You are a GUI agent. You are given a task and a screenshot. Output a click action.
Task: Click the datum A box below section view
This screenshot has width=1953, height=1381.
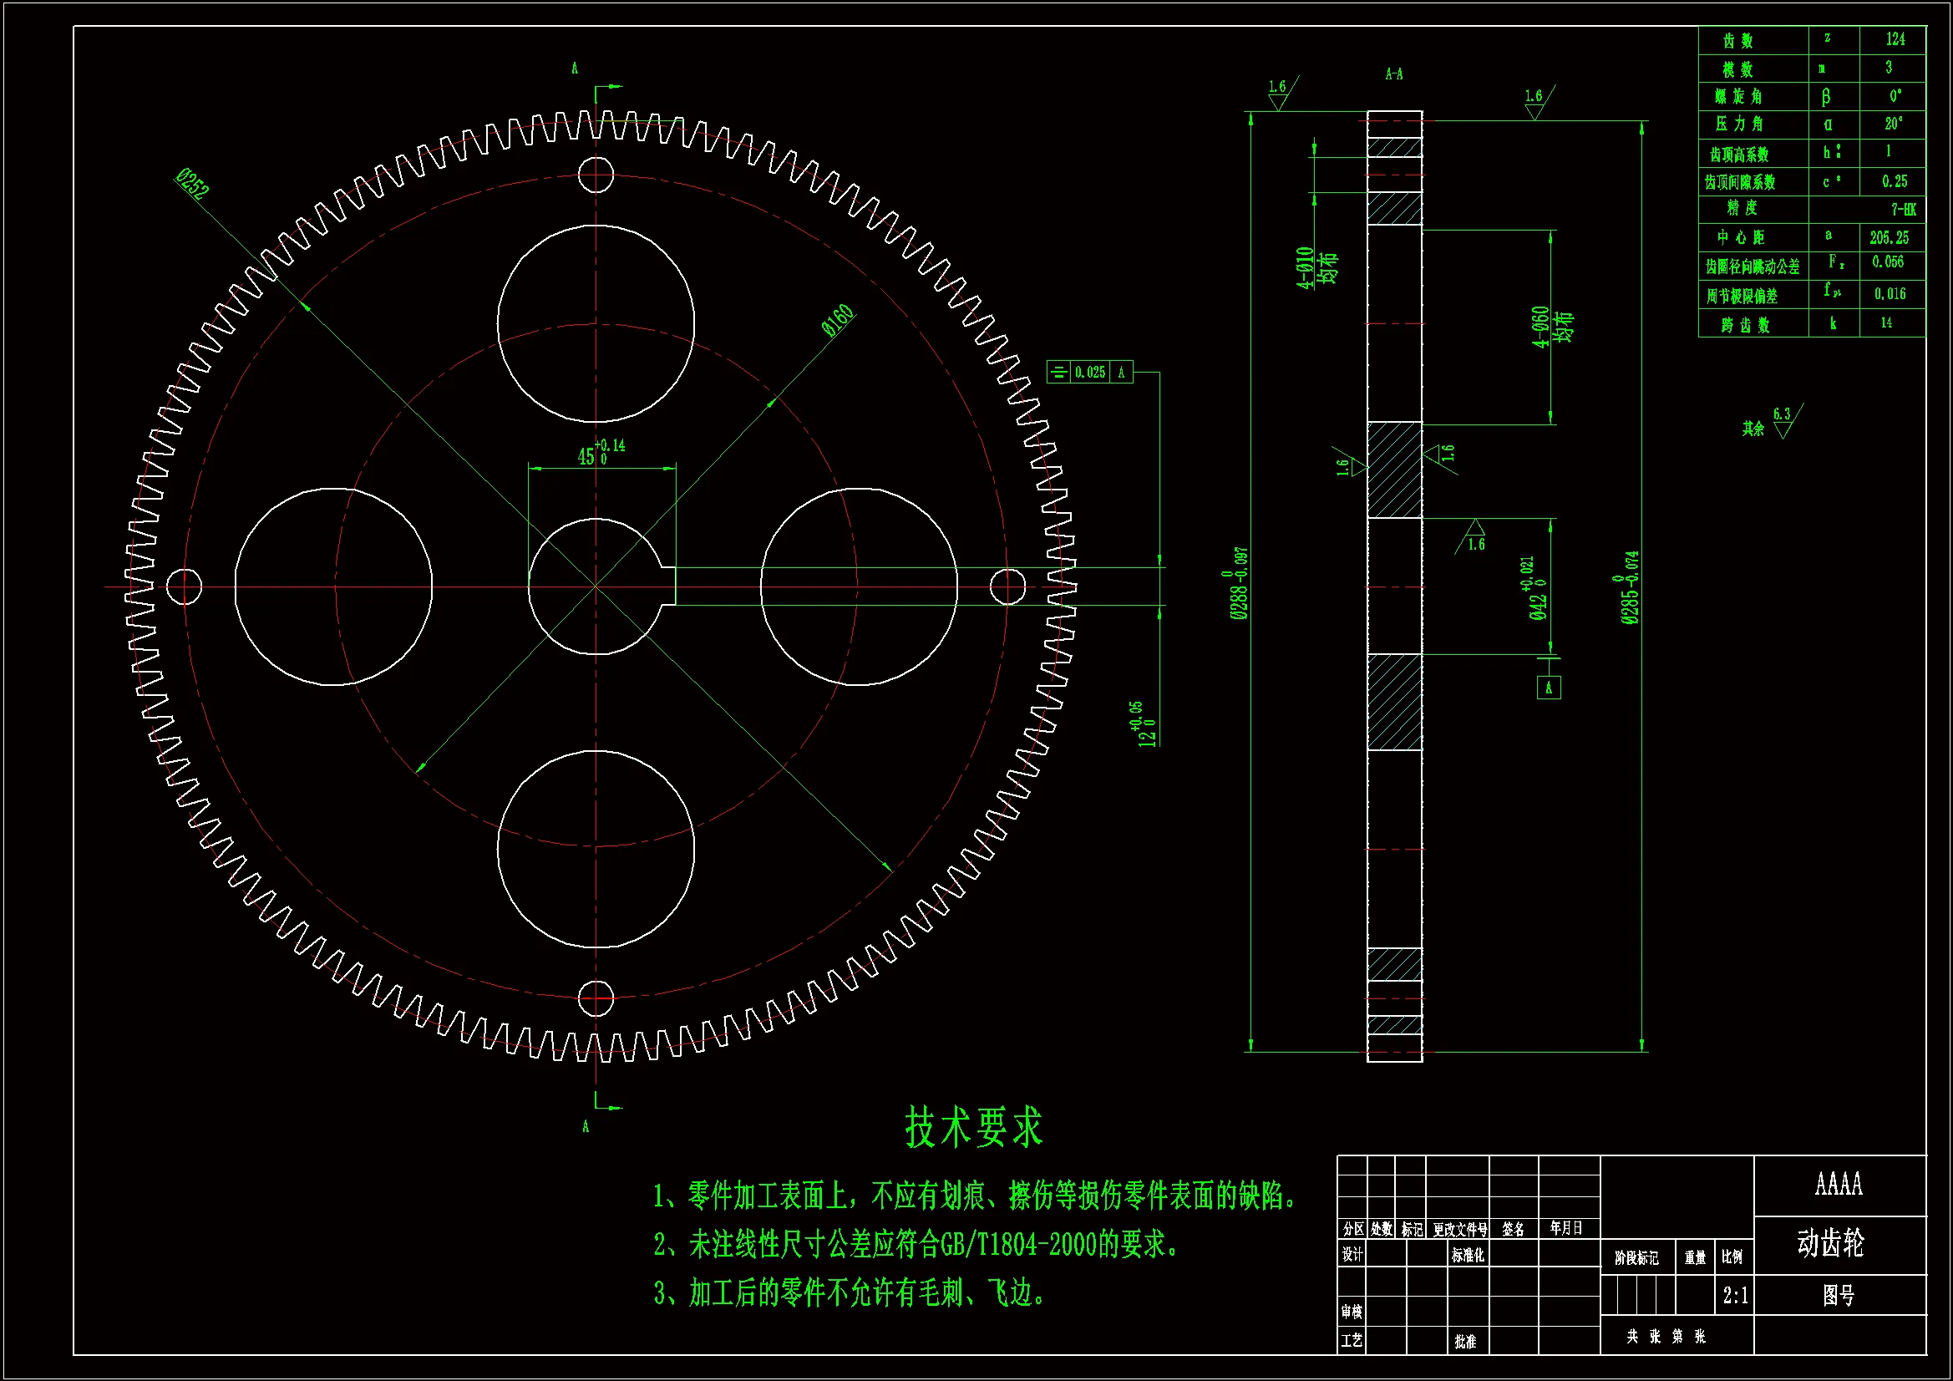(1548, 688)
